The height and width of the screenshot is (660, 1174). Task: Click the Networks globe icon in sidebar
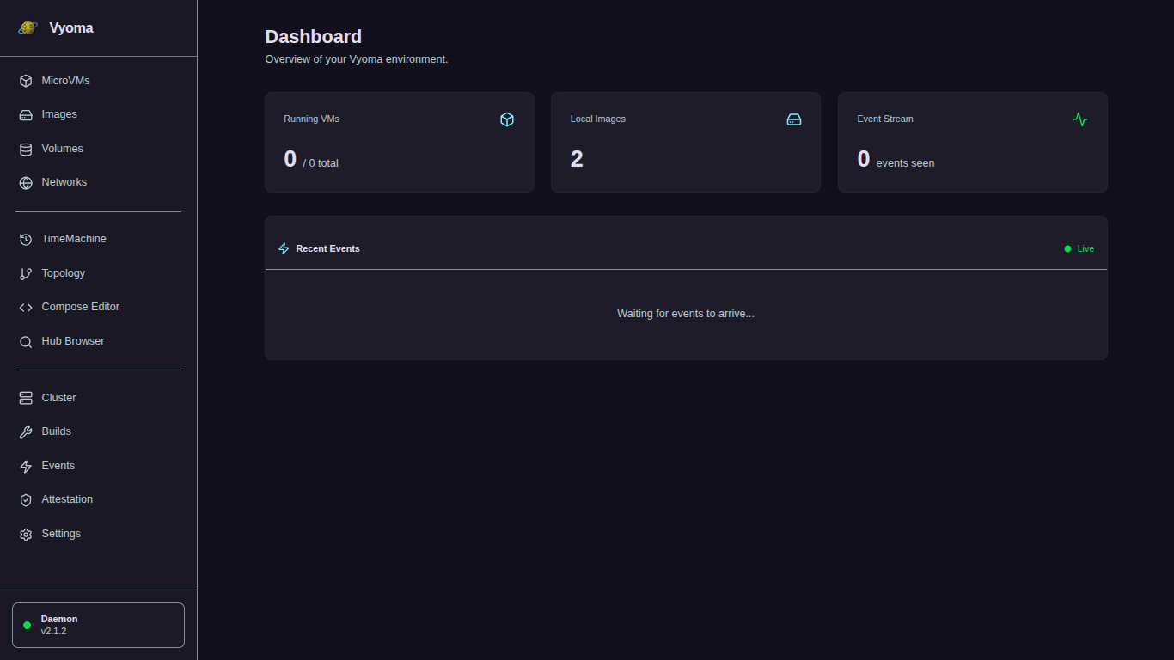click(x=26, y=182)
